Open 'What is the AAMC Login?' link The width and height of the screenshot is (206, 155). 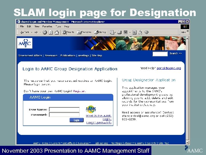pos(99,117)
